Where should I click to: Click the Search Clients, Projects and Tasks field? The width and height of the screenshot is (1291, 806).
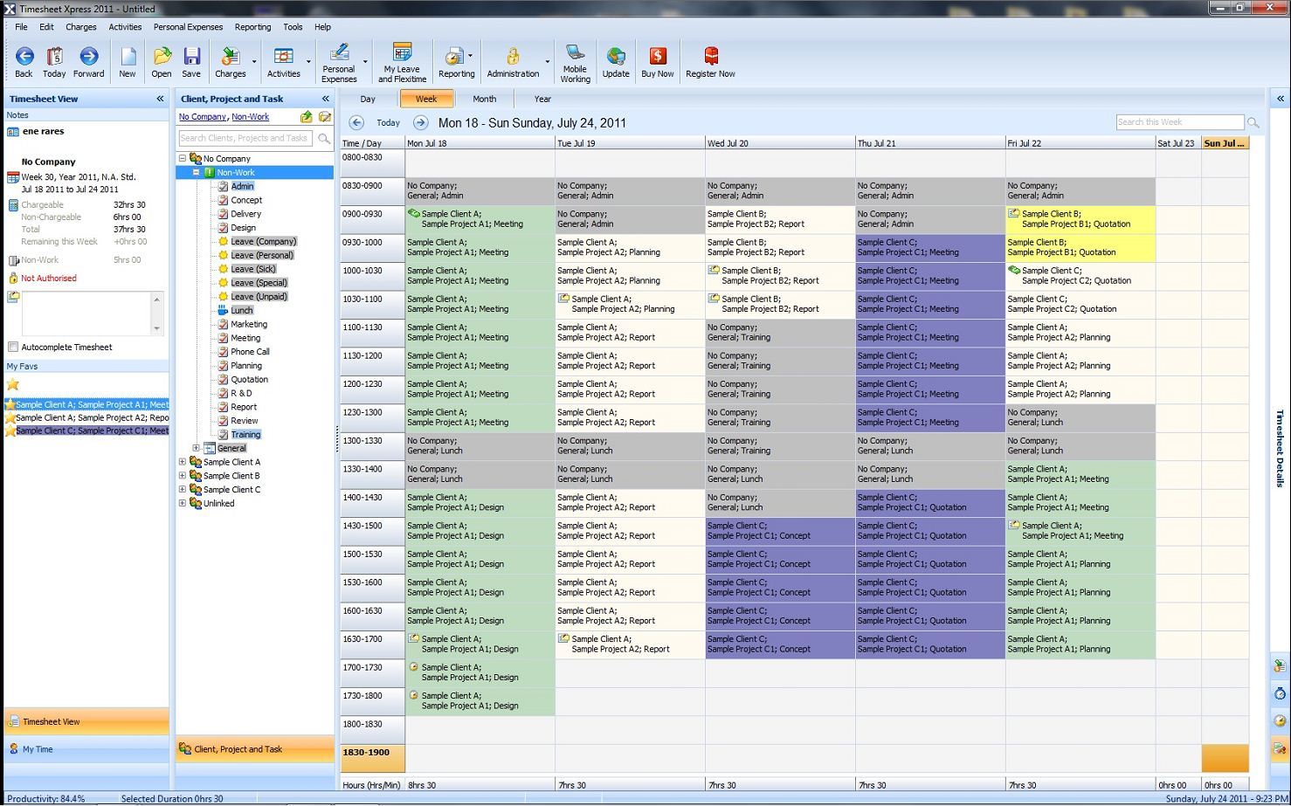(246, 138)
